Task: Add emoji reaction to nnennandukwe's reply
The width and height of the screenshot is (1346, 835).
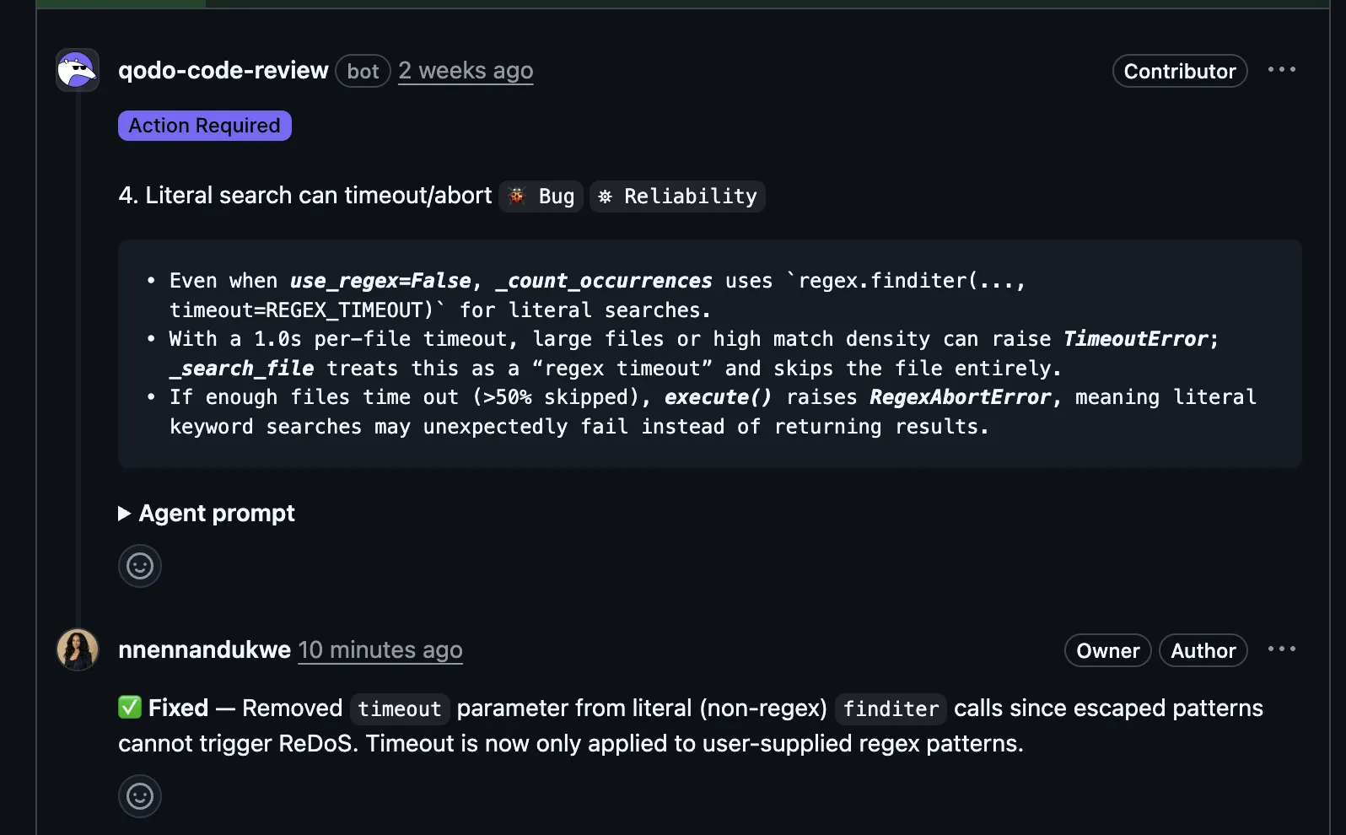Action: [140, 796]
